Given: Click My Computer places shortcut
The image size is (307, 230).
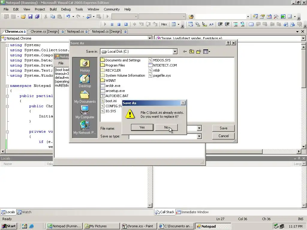Looking at the screenshot, I should click(85, 112).
